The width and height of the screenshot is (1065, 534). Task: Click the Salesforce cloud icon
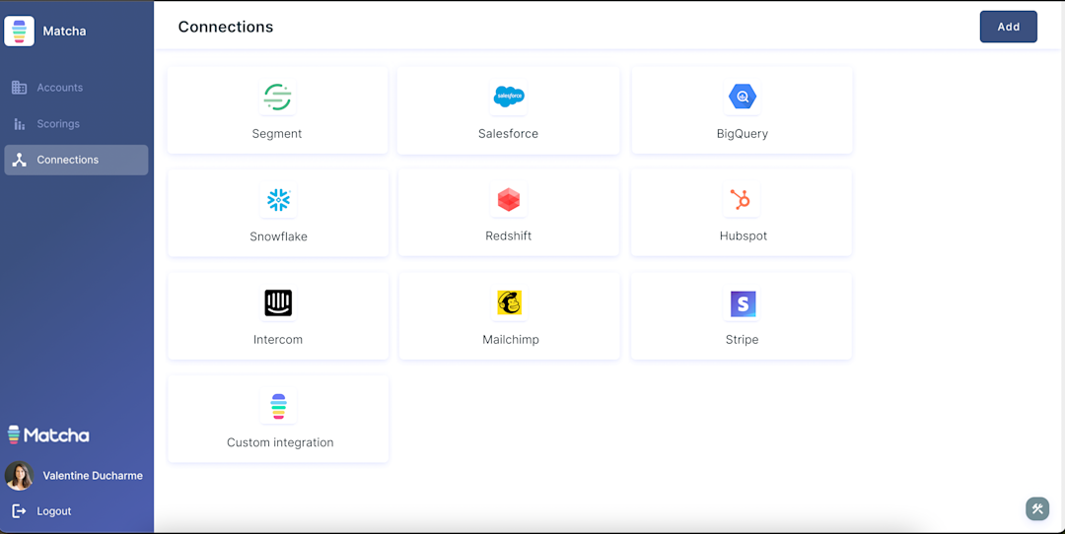click(x=509, y=97)
